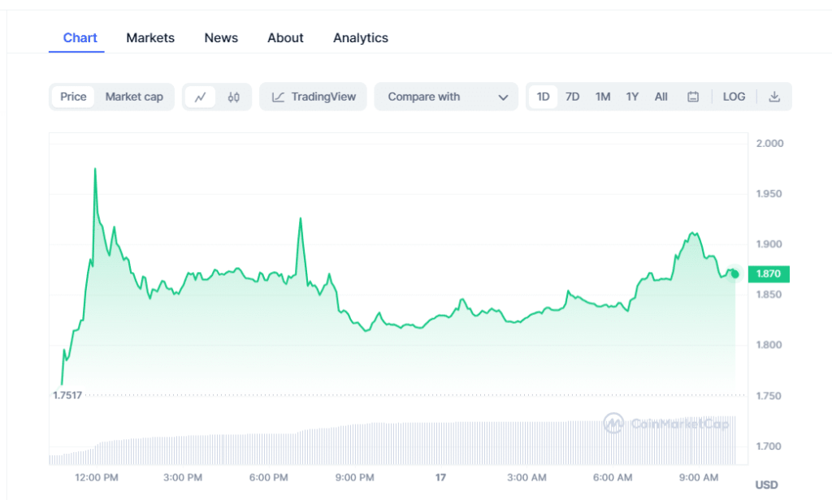The height and width of the screenshot is (500, 832).
Task: Click the Compare with chevron arrow
Action: pos(503,97)
